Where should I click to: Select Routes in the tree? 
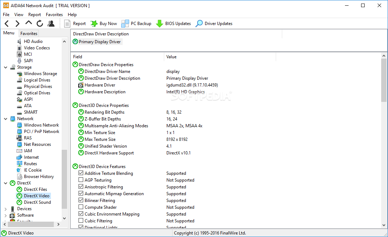point(30,163)
